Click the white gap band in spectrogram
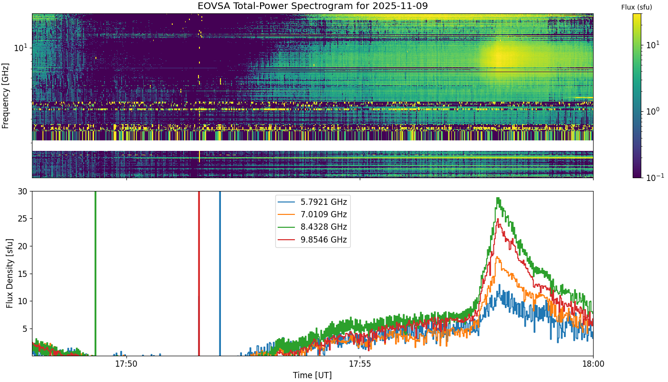This screenshot has height=382, width=668. pyautogui.click(x=313, y=146)
